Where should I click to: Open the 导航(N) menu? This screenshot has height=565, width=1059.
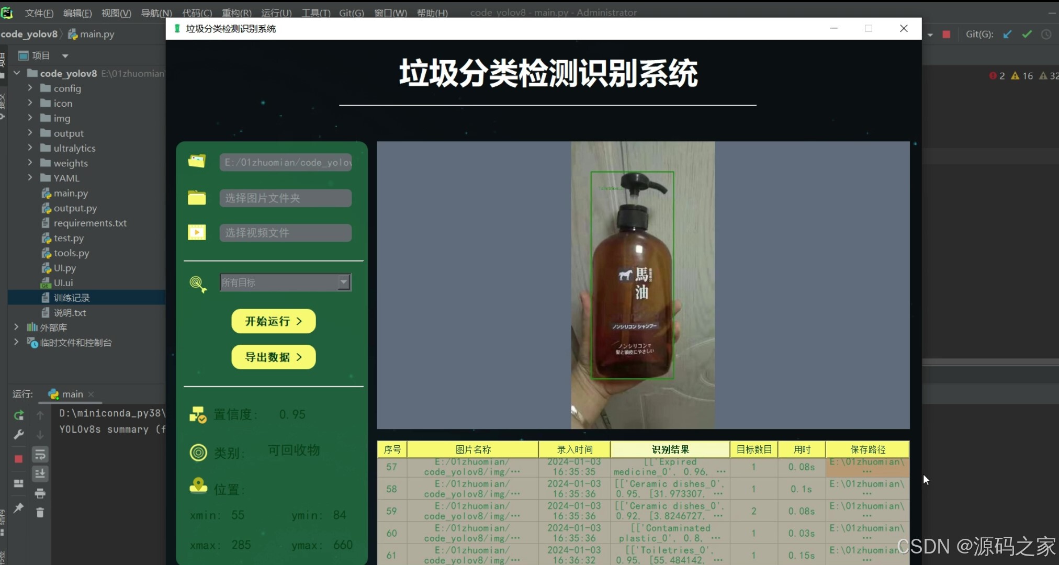[156, 13]
